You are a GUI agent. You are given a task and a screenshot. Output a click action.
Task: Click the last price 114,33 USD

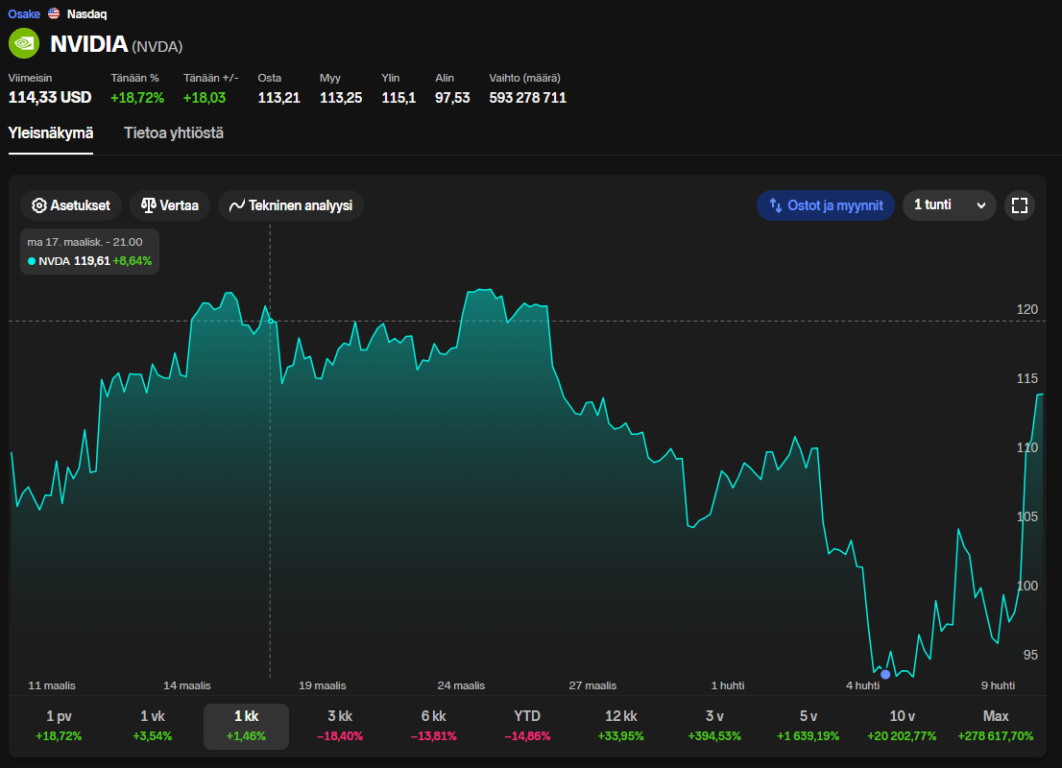[49, 98]
